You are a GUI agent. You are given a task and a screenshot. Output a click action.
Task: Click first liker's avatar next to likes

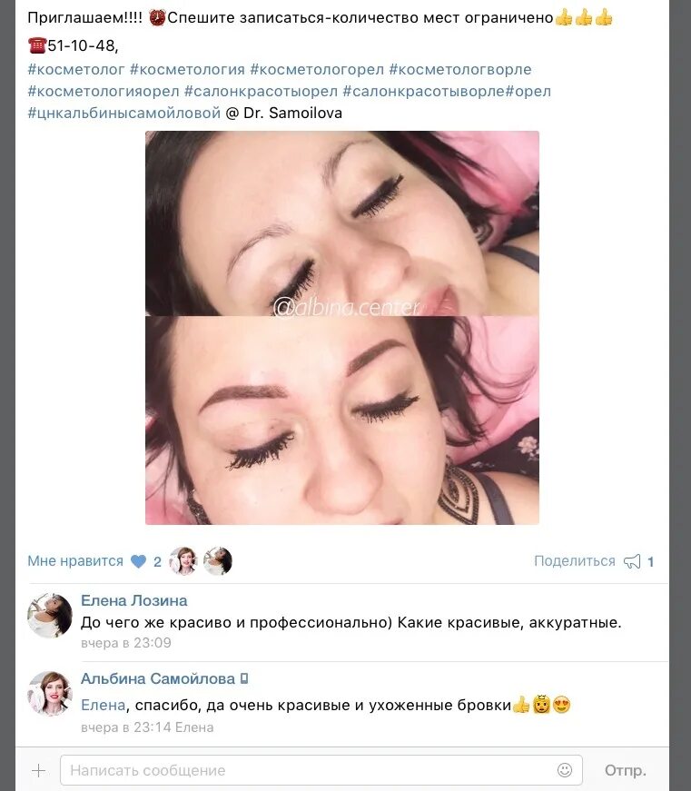[x=183, y=561]
